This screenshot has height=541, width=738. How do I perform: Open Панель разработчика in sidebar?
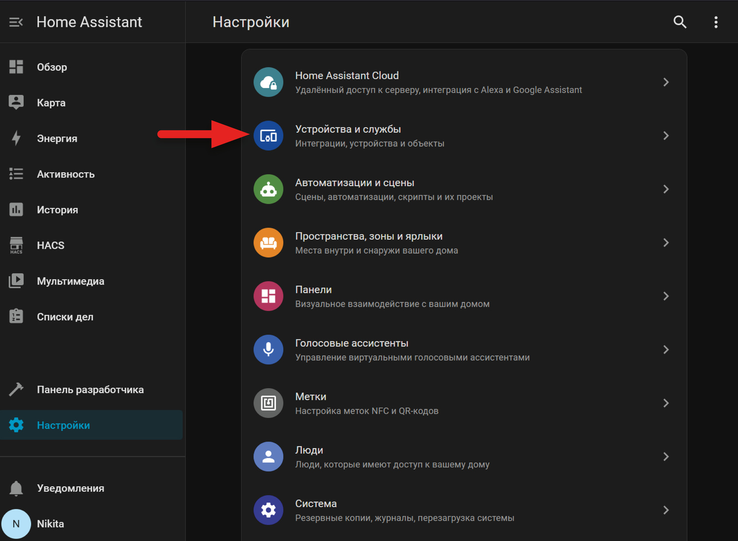90,390
